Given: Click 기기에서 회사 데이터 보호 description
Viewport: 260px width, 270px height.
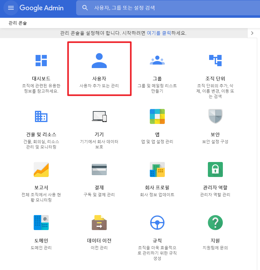Looking at the screenshot, I should (99, 144).
